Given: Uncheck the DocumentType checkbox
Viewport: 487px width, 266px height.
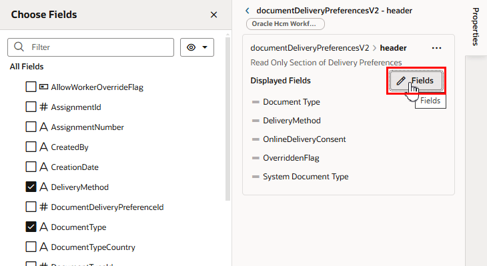Looking at the screenshot, I should pos(31,227).
